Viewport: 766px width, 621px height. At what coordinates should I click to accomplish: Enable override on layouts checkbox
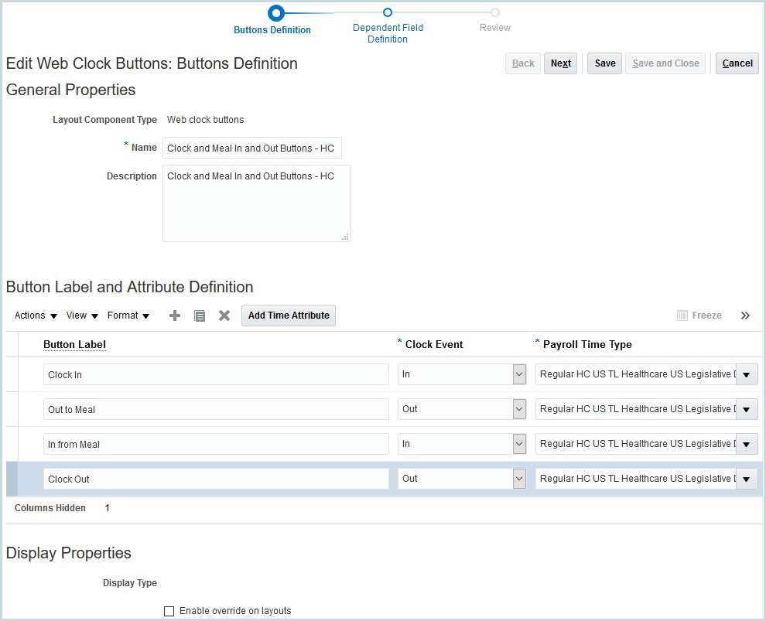(x=169, y=611)
